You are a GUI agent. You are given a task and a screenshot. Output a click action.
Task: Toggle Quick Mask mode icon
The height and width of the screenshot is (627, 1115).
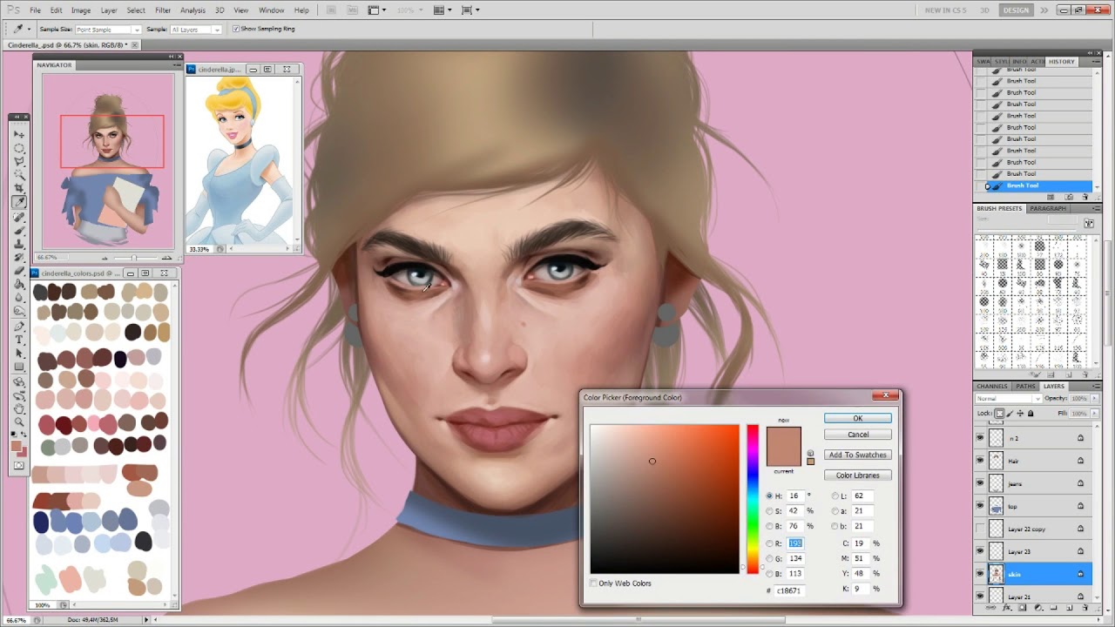tap(18, 468)
